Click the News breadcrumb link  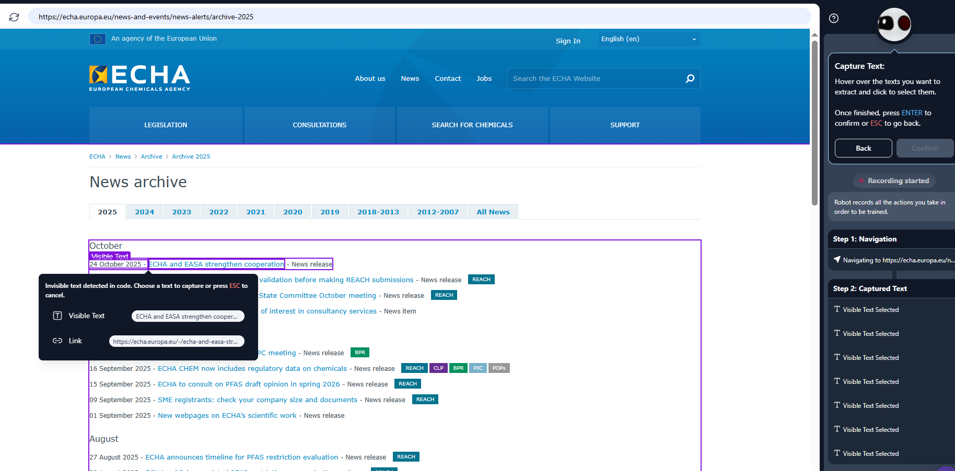point(123,156)
